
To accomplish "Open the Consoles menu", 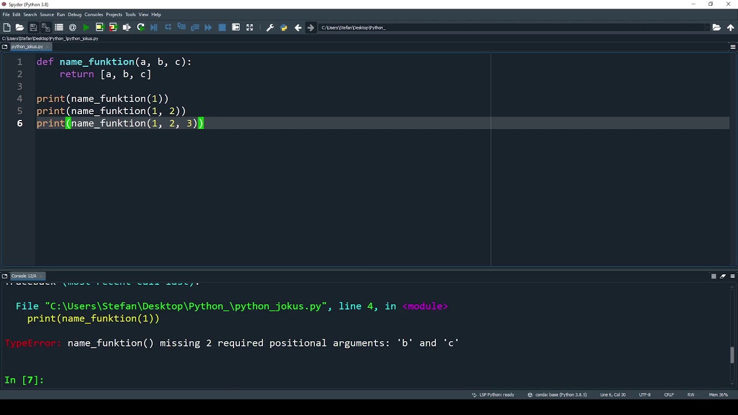I will [94, 14].
